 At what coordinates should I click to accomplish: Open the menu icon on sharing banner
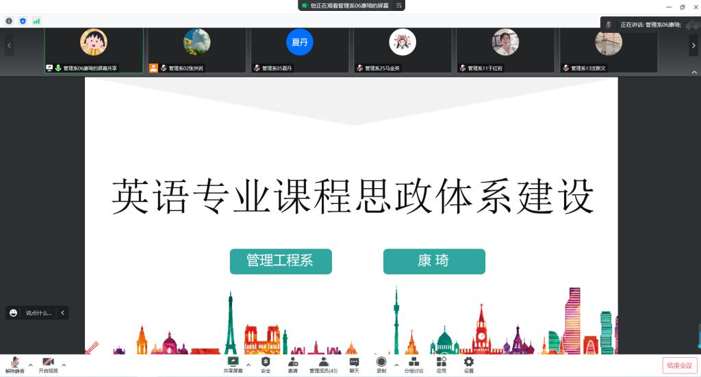point(398,5)
